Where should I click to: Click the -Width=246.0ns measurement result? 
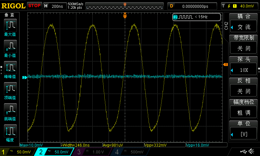75,145
